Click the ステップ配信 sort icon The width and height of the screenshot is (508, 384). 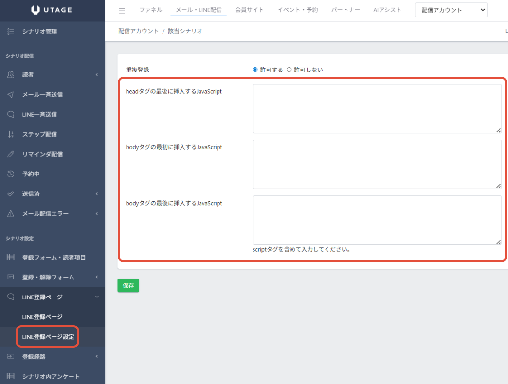(11, 134)
